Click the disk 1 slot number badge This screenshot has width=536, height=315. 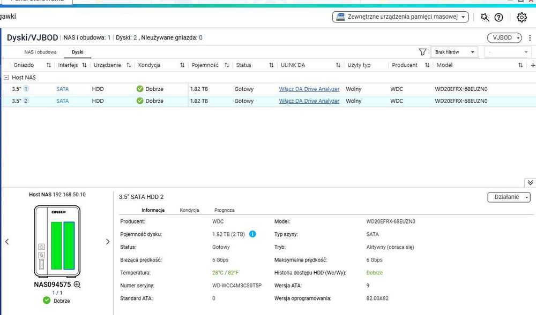(26, 89)
